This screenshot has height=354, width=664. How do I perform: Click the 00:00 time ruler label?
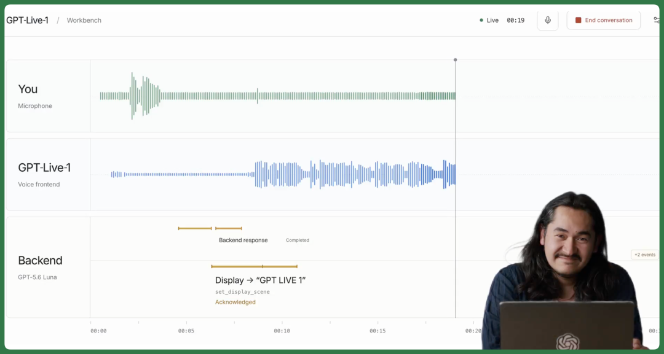point(98,331)
